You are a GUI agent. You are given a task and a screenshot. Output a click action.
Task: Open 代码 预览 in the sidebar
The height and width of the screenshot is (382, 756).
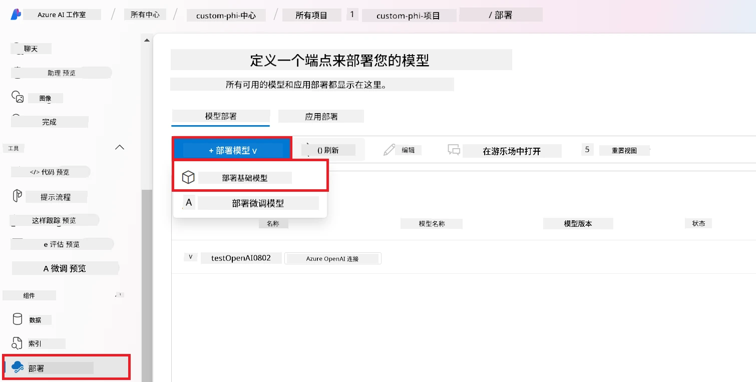click(x=50, y=172)
